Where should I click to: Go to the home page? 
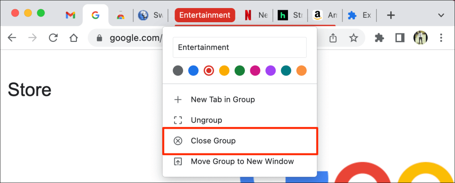tap(74, 38)
